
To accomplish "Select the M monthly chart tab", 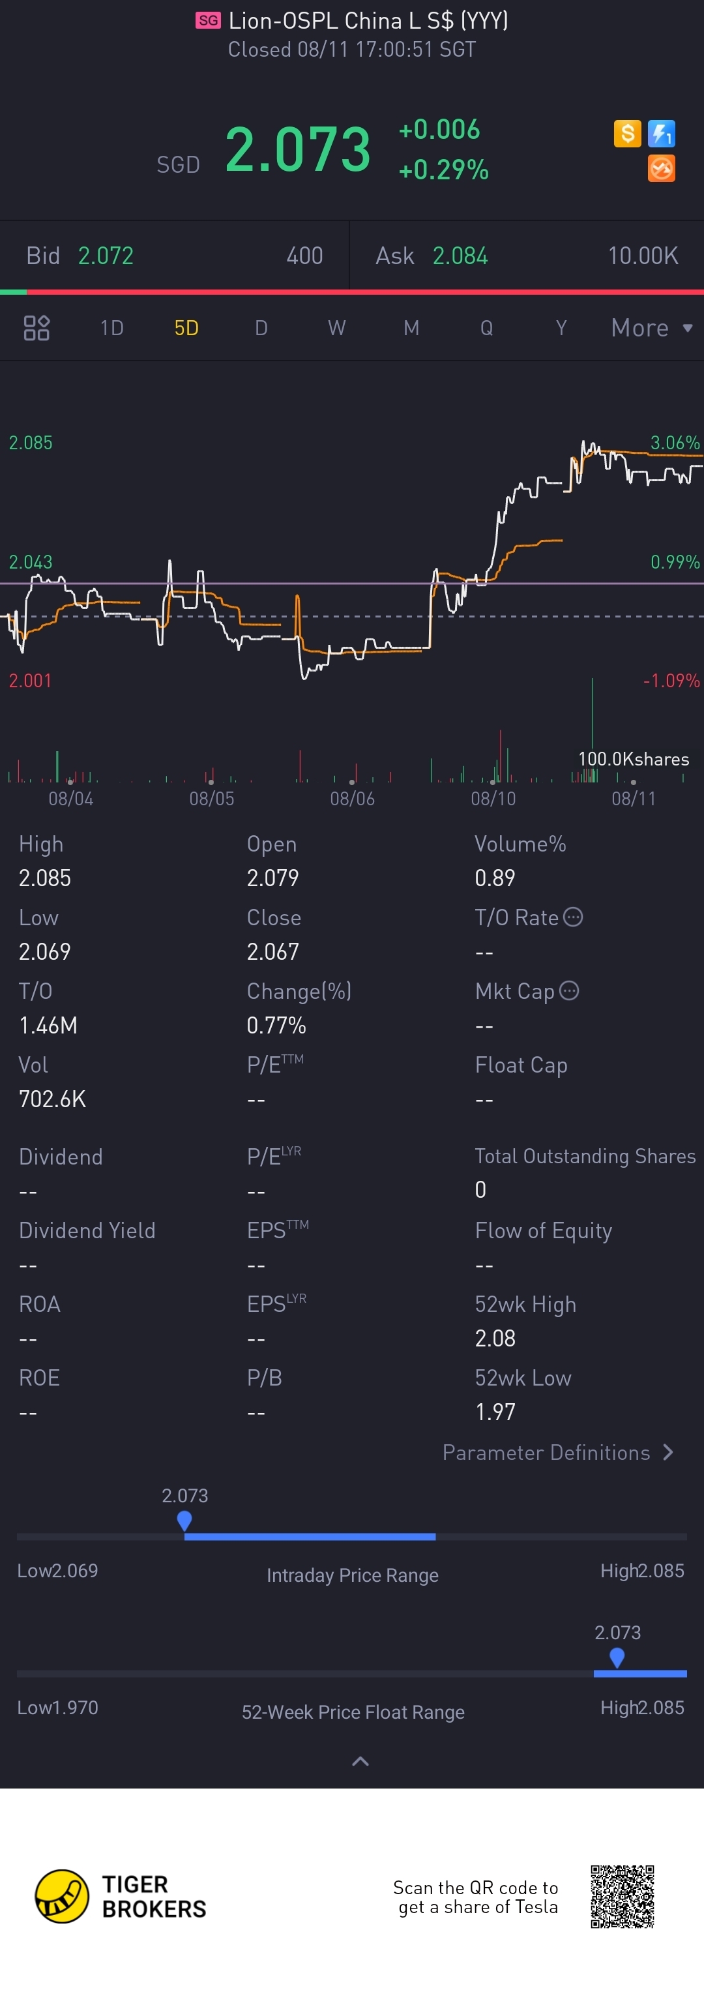I will click(411, 328).
